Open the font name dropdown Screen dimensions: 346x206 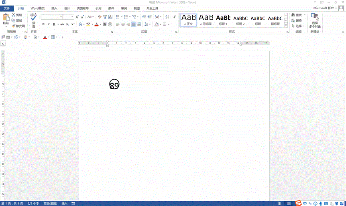point(61,17)
